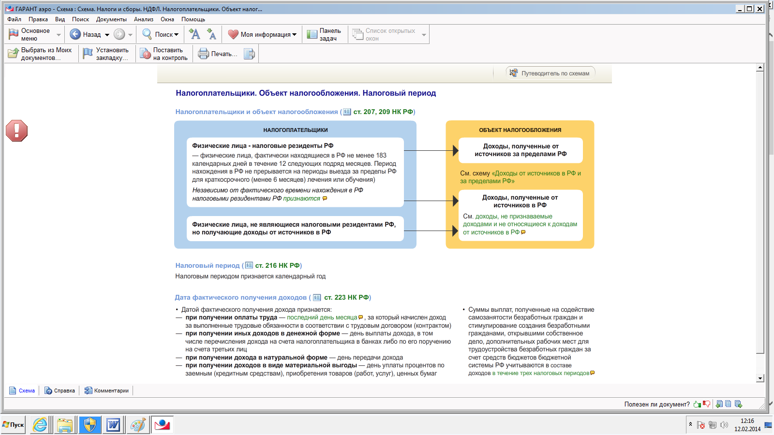Open document icon before ст. 207, 209 НК РФ
This screenshot has height=435, width=774.
[347, 112]
